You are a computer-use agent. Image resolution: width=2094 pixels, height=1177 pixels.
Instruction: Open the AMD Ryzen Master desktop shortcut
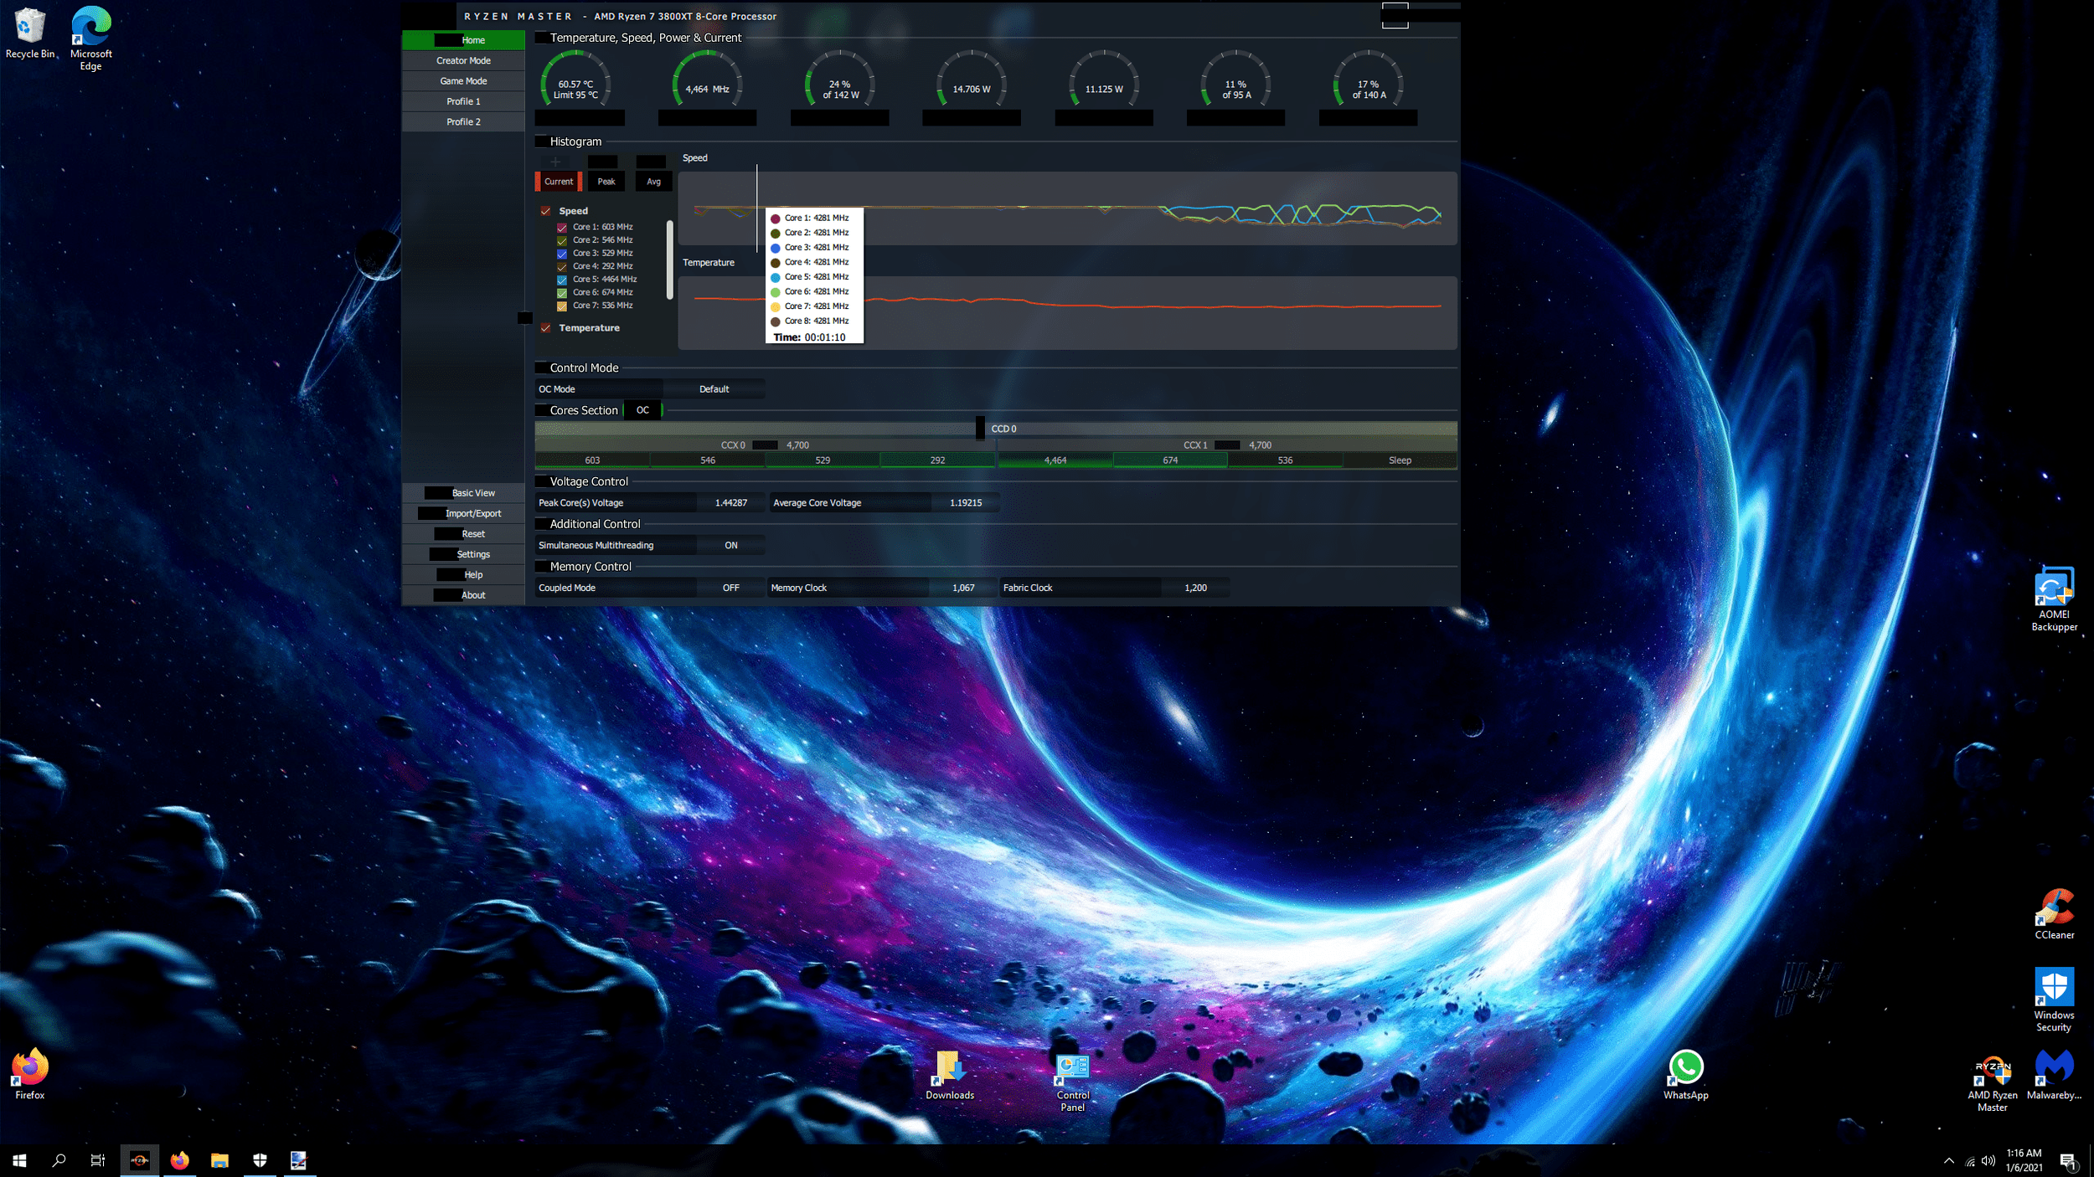click(x=1993, y=1084)
